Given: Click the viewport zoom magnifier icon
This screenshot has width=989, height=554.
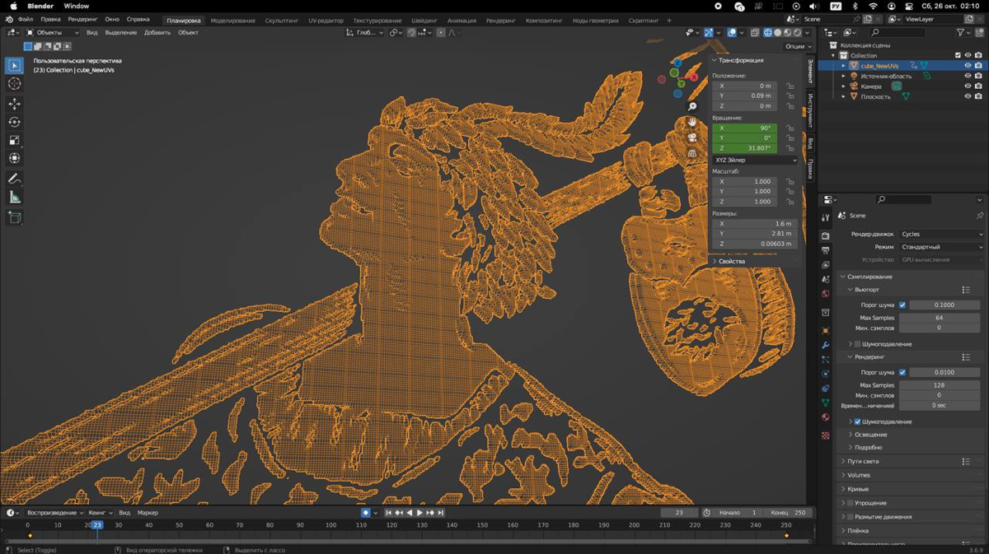Looking at the screenshot, I should pyautogui.click(x=692, y=106).
